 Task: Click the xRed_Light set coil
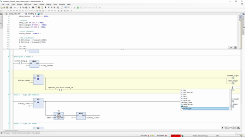tap(233, 83)
